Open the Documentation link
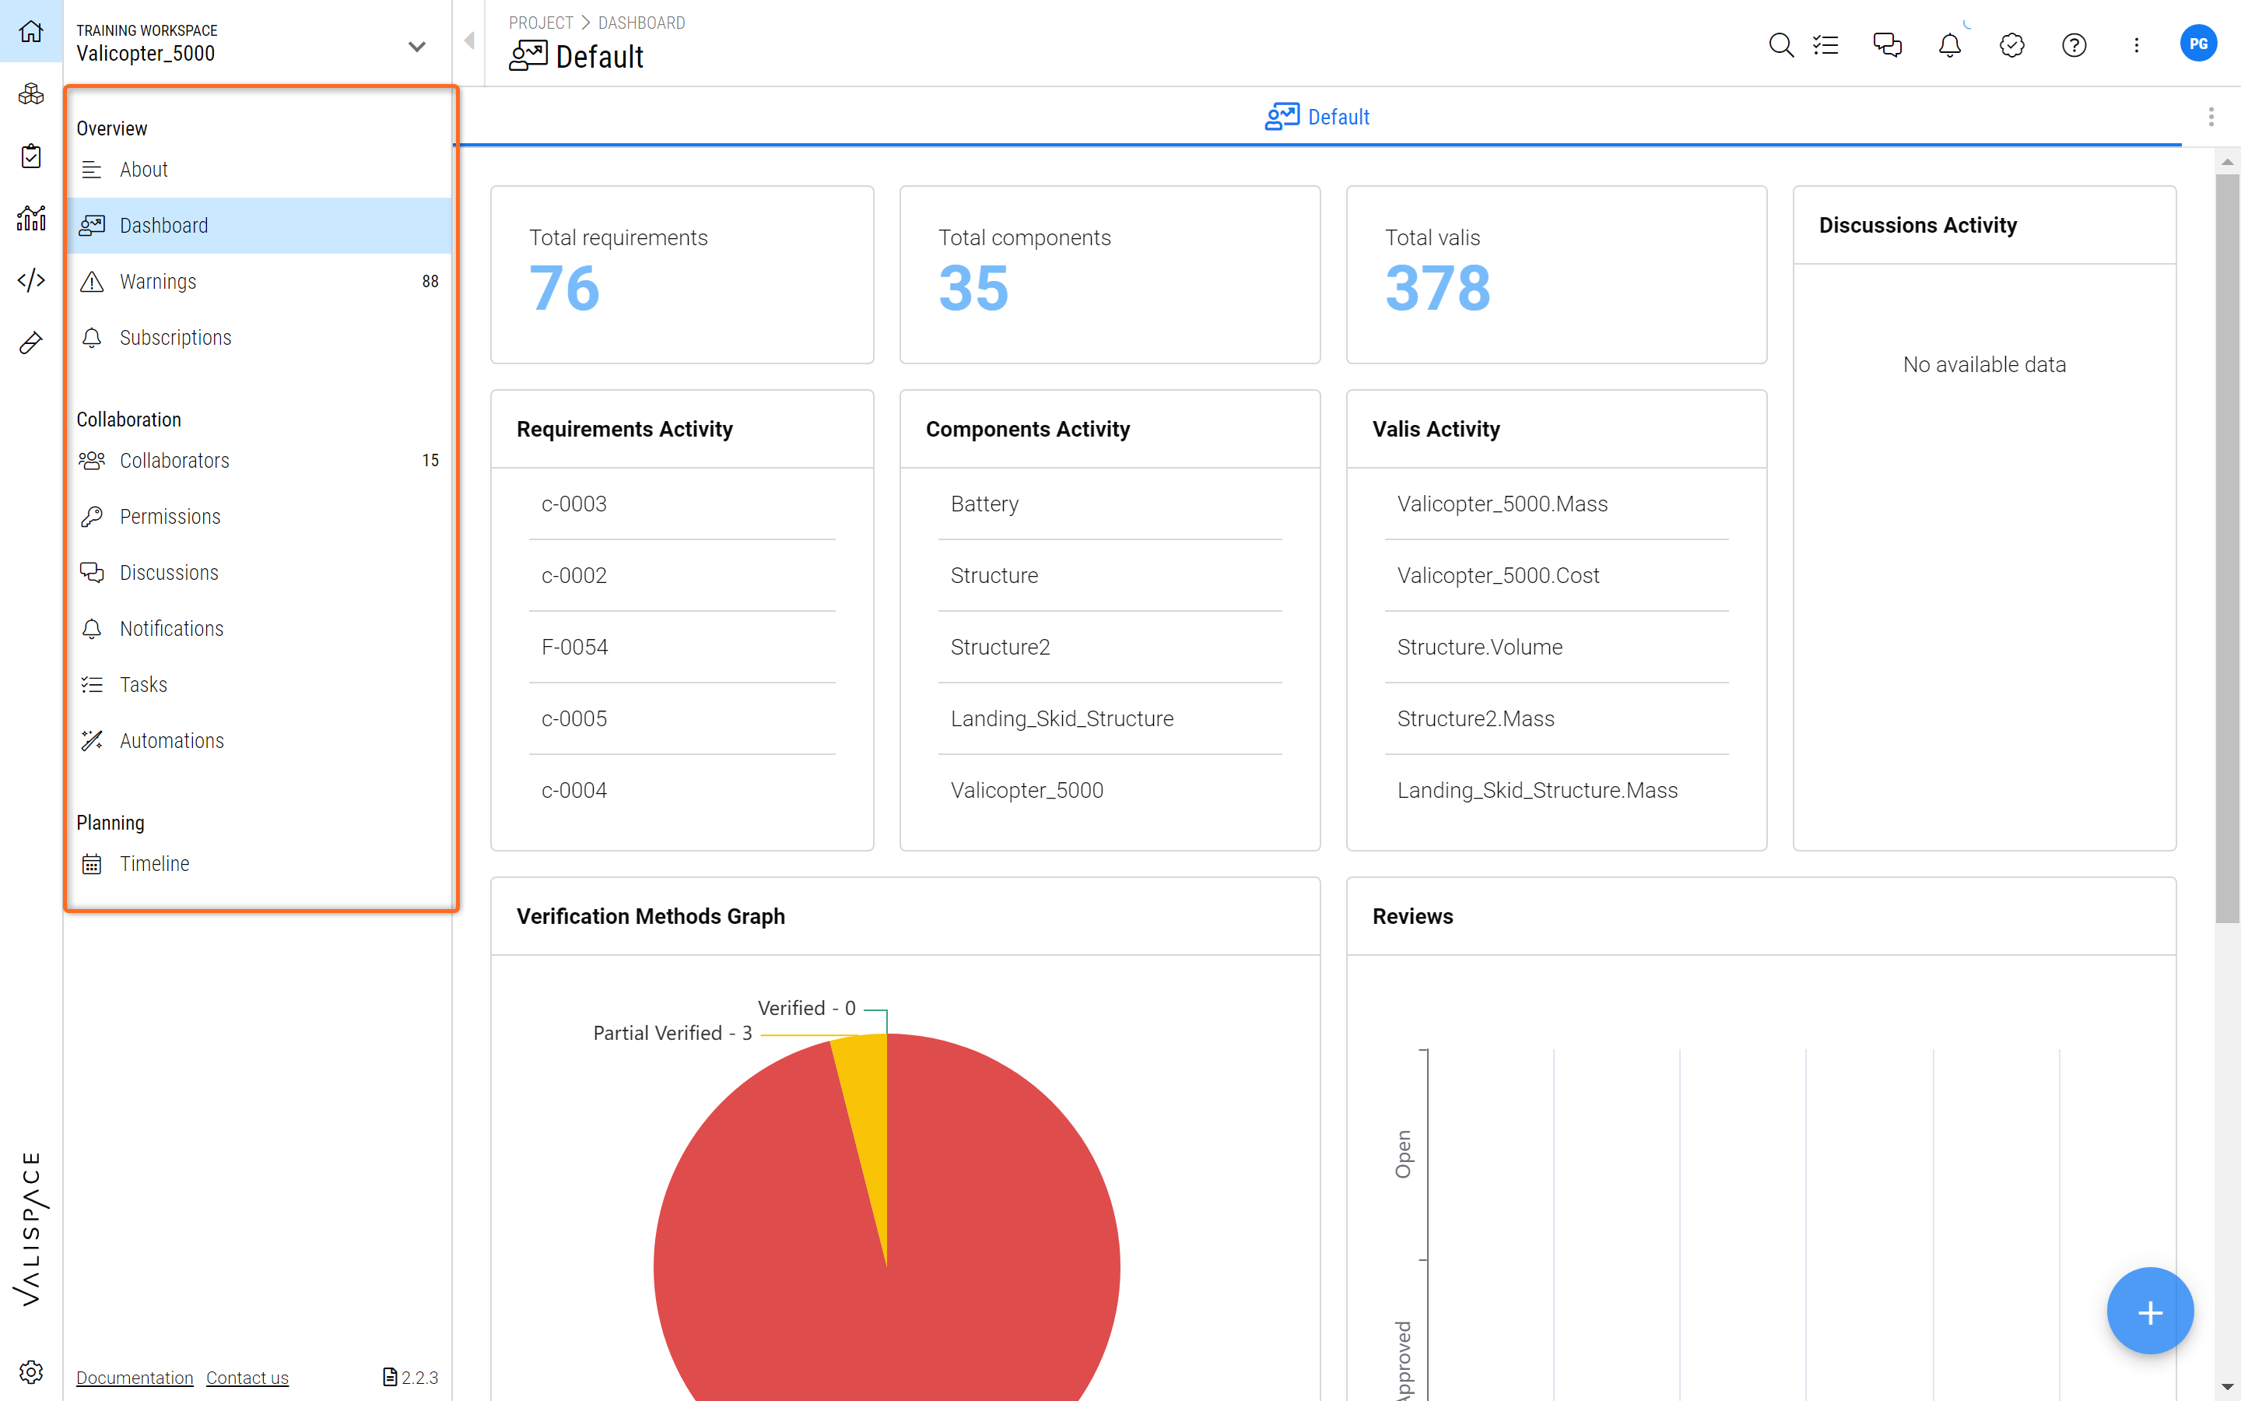The width and height of the screenshot is (2241, 1401). [135, 1378]
